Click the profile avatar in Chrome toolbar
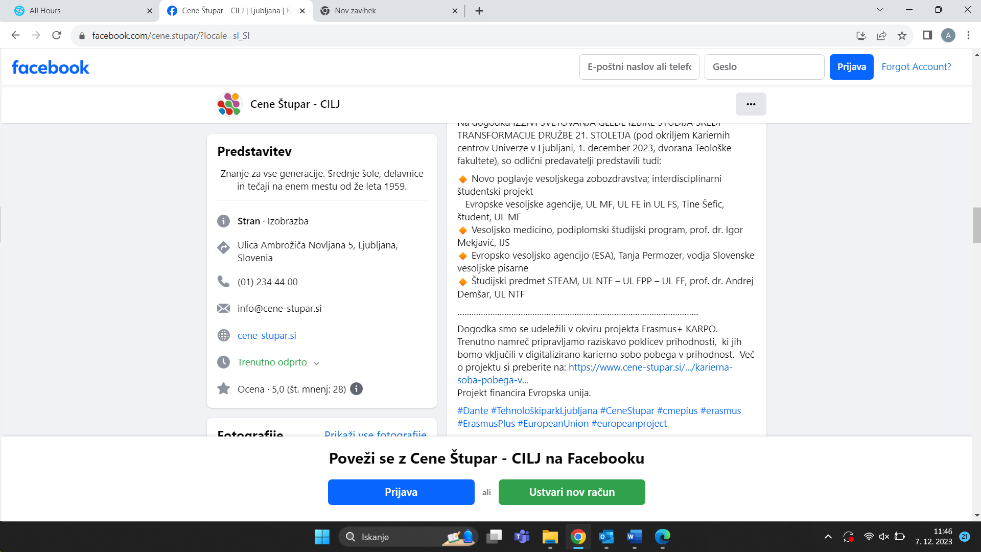The image size is (981, 552). coord(949,35)
